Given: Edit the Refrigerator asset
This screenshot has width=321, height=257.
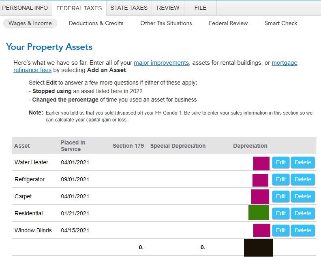Looking at the screenshot, I should click(x=281, y=179).
